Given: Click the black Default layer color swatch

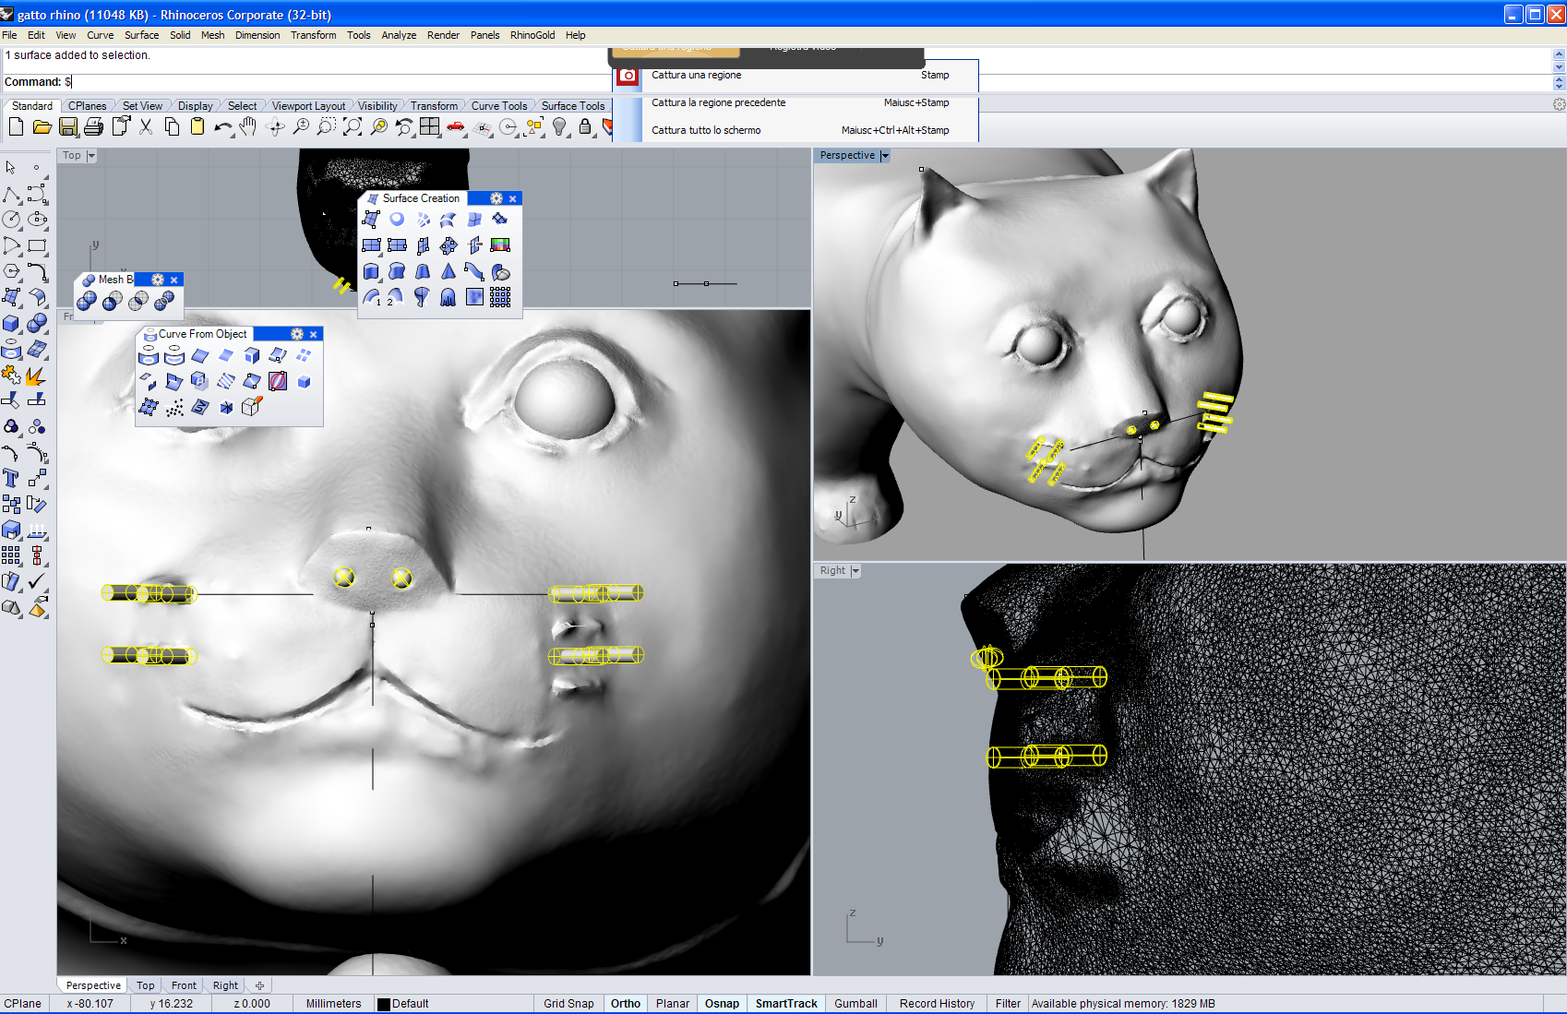Looking at the screenshot, I should click(384, 1004).
